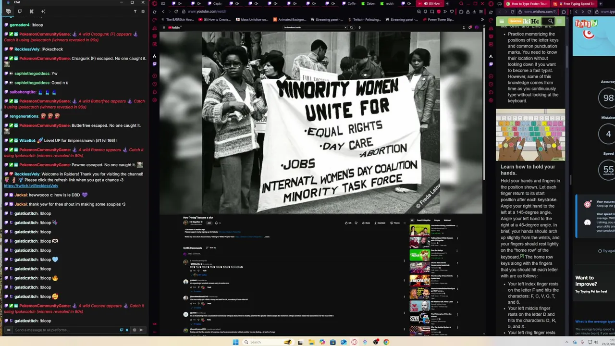
Task: Click the YouTube logo
Action: click(x=174, y=27)
